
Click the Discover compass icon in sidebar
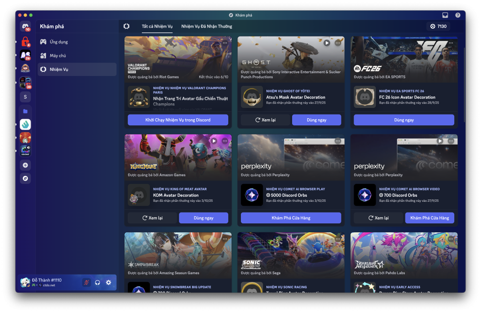25,178
